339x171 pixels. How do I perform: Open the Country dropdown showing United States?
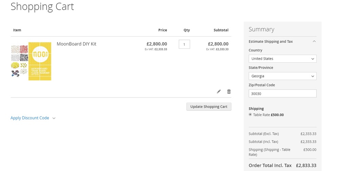(x=282, y=59)
